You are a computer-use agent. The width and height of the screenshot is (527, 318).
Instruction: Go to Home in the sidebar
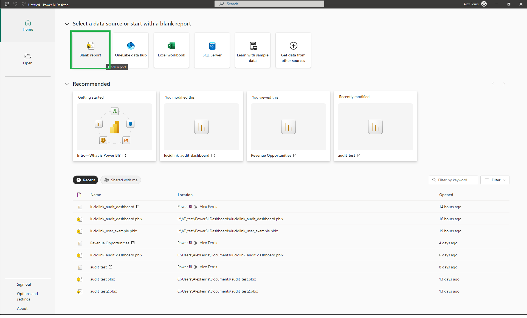tap(28, 25)
